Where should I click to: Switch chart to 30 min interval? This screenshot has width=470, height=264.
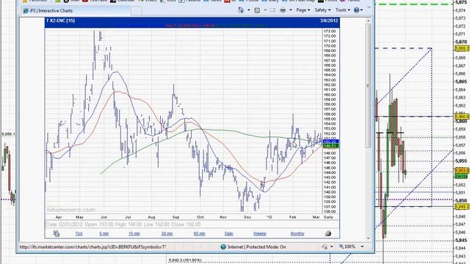click(x=167, y=234)
